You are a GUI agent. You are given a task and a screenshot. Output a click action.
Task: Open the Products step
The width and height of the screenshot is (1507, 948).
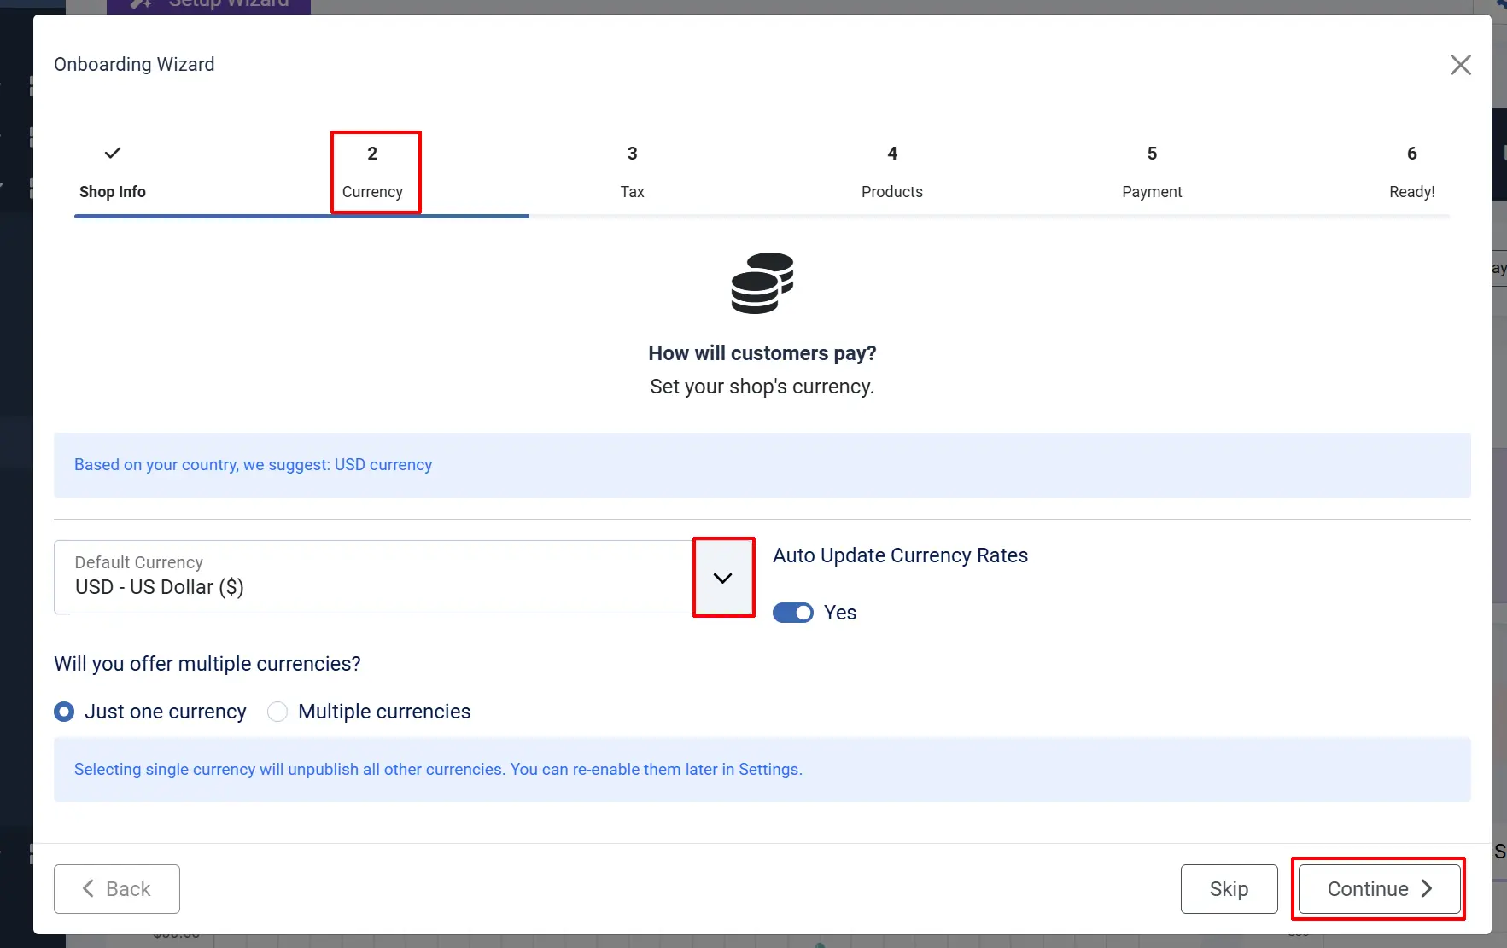tap(891, 172)
